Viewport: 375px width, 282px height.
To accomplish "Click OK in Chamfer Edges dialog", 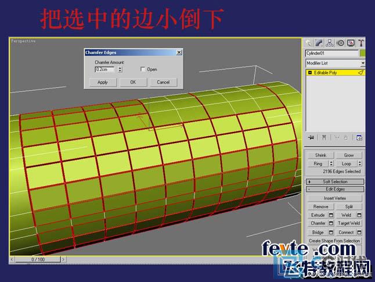I will (x=133, y=82).
